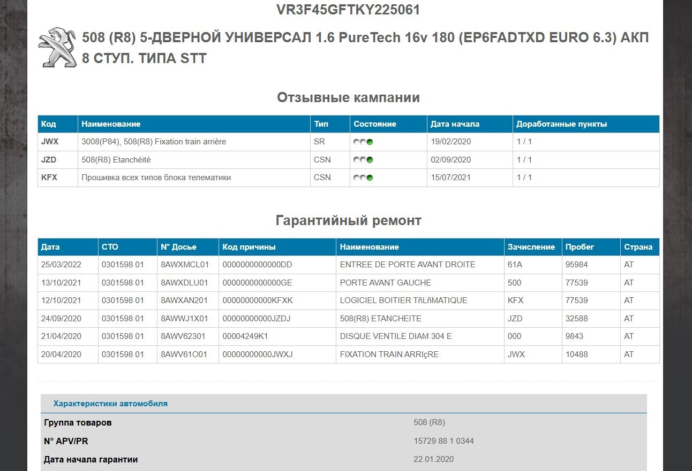692x471 pixels.
Task: Click cause code 0000000000000GE
Action: click(257, 282)
